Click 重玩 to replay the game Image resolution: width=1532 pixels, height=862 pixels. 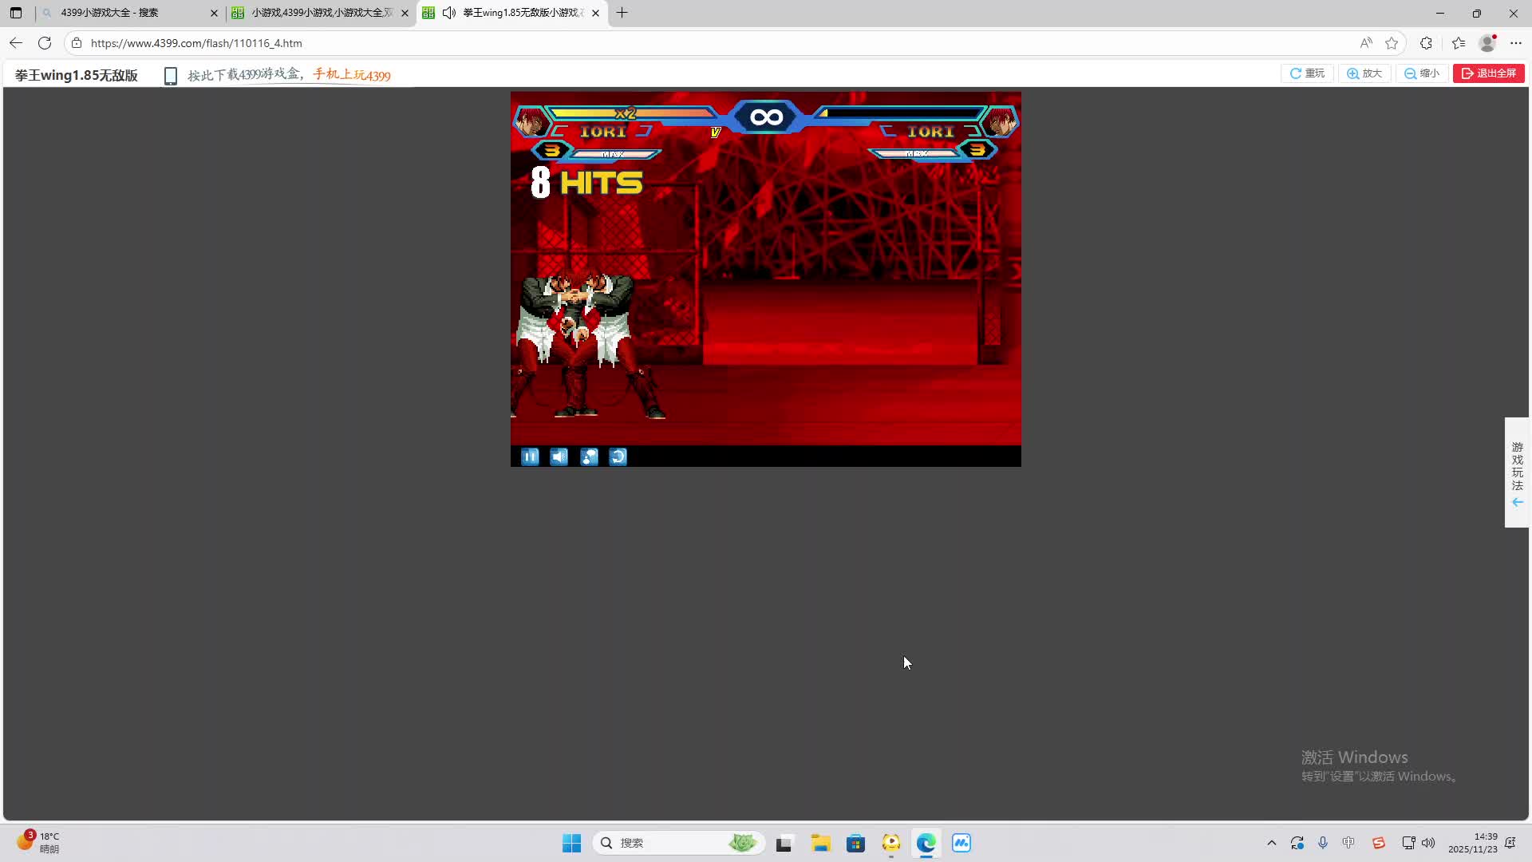(x=1308, y=73)
